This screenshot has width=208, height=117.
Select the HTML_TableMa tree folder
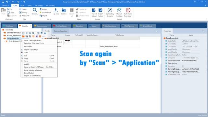point(14,35)
